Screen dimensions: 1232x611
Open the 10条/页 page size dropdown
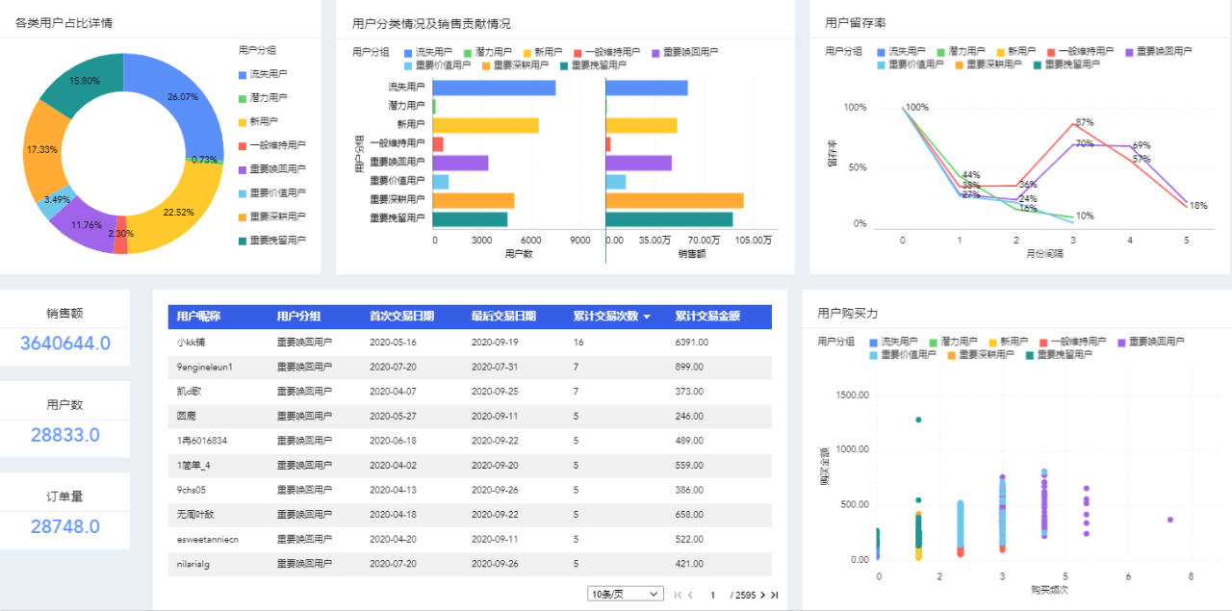pos(626,595)
